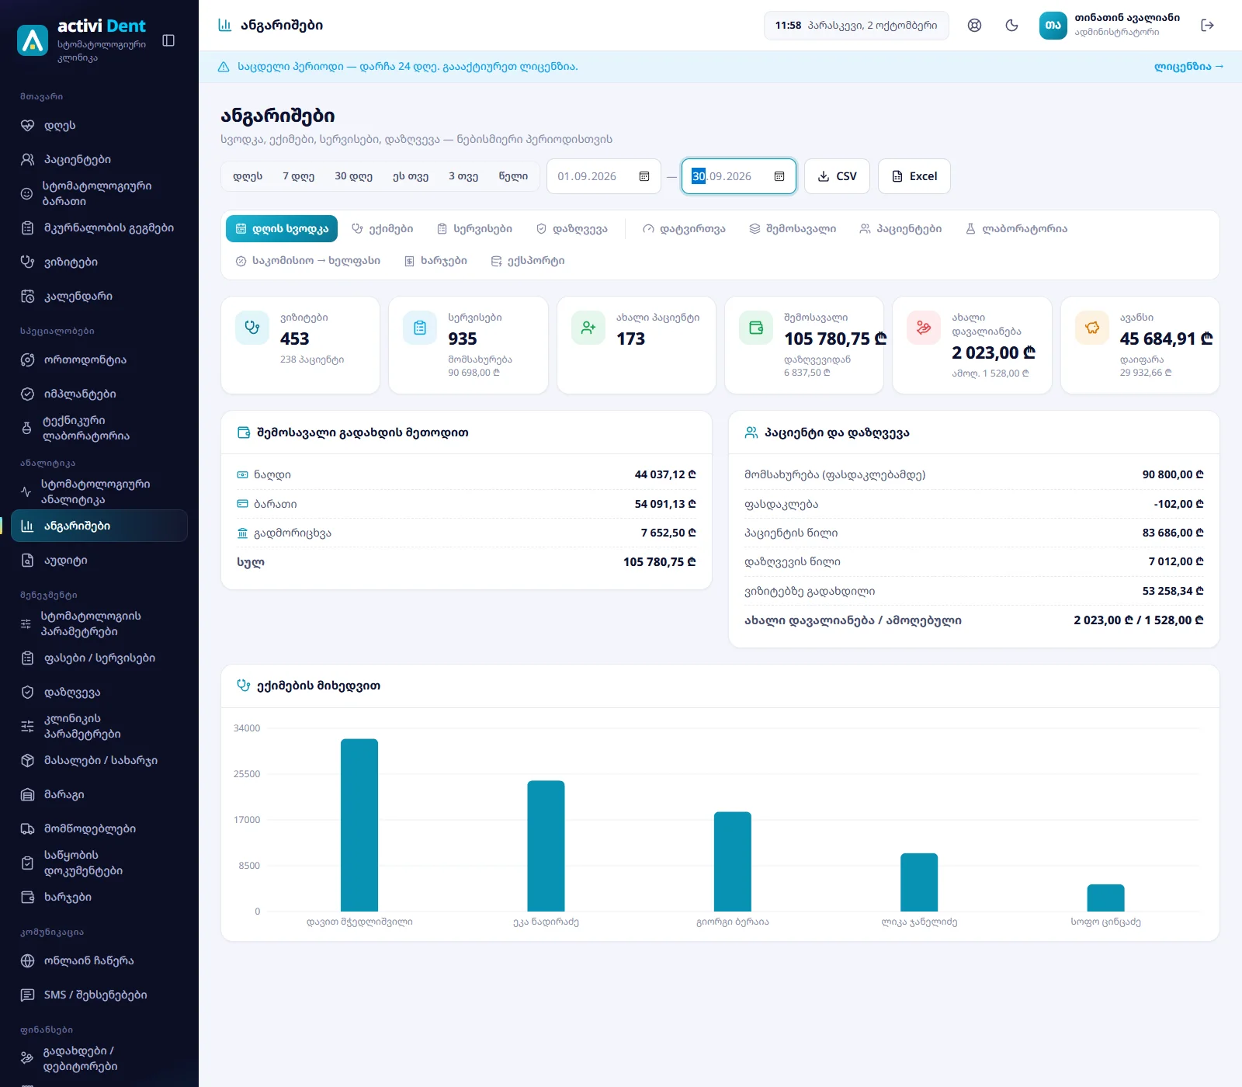The height and width of the screenshot is (1087, 1242).
Task: Open ვიზიტები in the sidebar
Action: click(x=99, y=262)
